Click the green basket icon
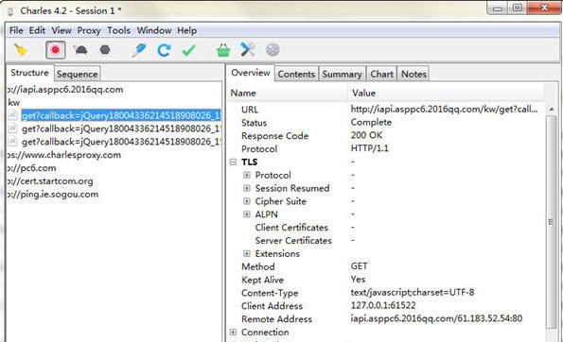The height and width of the screenshot is (342, 563). pyautogui.click(x=223, y=50)
